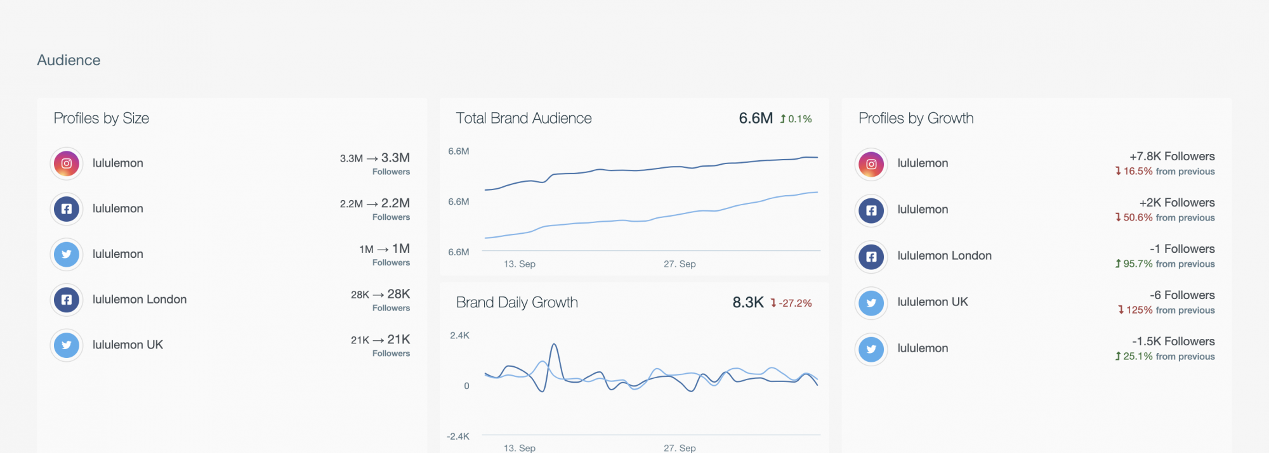
Task: Click the Profiles by Size heading
Action: coord(102,118)
